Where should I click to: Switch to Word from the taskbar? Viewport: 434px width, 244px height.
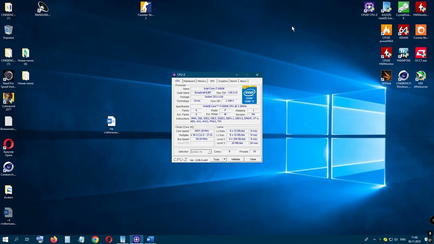pos(150,240)
